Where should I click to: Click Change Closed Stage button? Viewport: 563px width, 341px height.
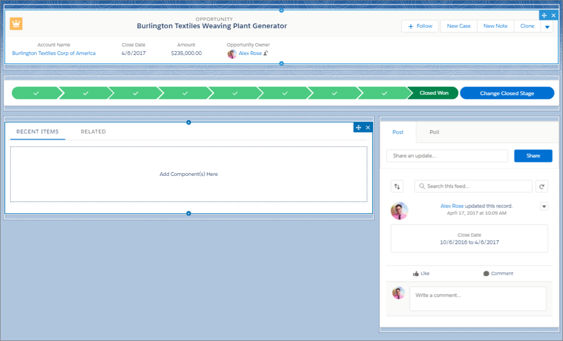[507, 93]
